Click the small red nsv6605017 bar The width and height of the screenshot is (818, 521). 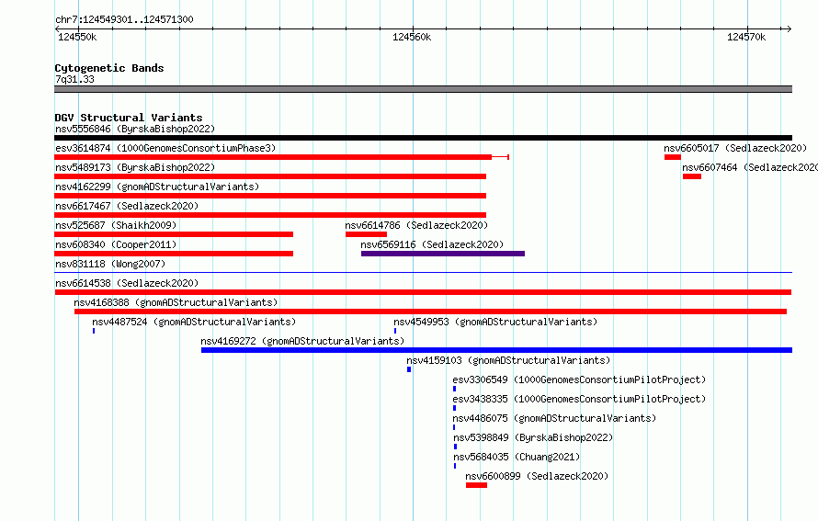(673, 157)
